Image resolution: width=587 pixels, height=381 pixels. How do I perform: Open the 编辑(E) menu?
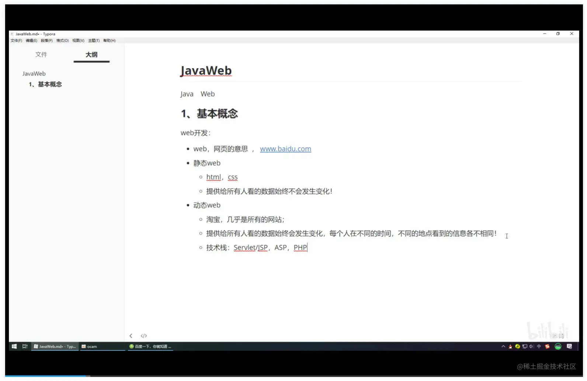31,41
